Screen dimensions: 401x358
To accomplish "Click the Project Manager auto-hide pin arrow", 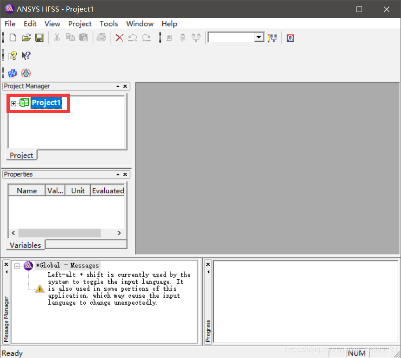I will pyautogui.click(x=118, y=87).
